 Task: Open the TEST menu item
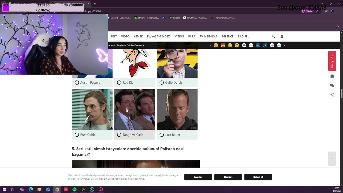coord(114,36)
